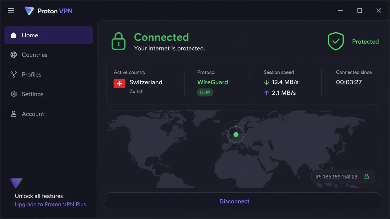Click the Proton VPN logo icon
The height and width of the screenshot is (219, 390).
[29, 11]
